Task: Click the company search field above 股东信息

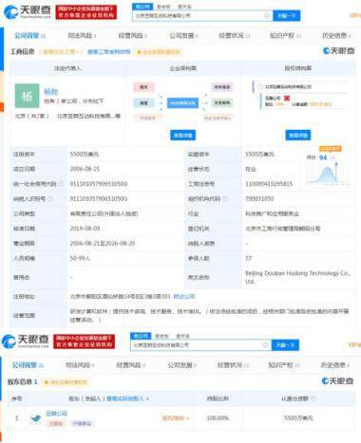Action: (201, 345)
